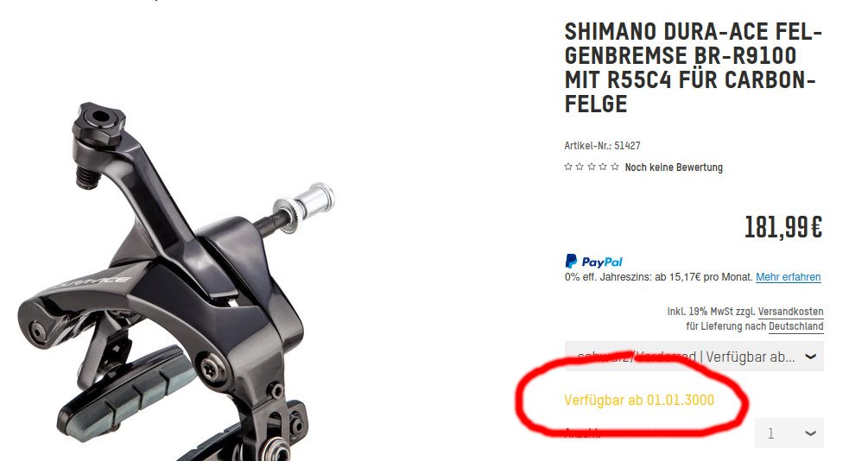This screenshot has height=461, width=849.
Task: Click the Shimano Dura-Ace Felgenbremse product title
Action: click(693, 67)
